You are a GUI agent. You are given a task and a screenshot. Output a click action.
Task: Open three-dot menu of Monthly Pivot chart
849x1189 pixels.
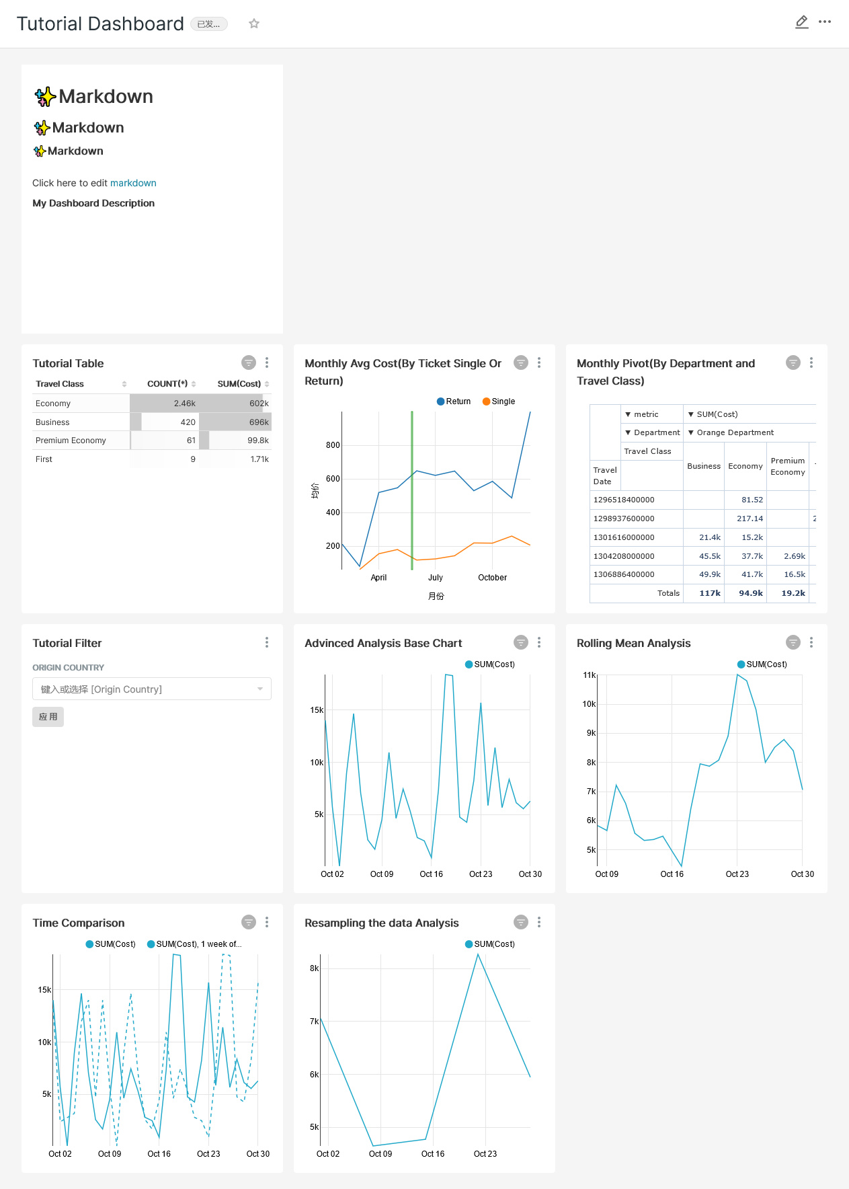[x=811, y=362]
